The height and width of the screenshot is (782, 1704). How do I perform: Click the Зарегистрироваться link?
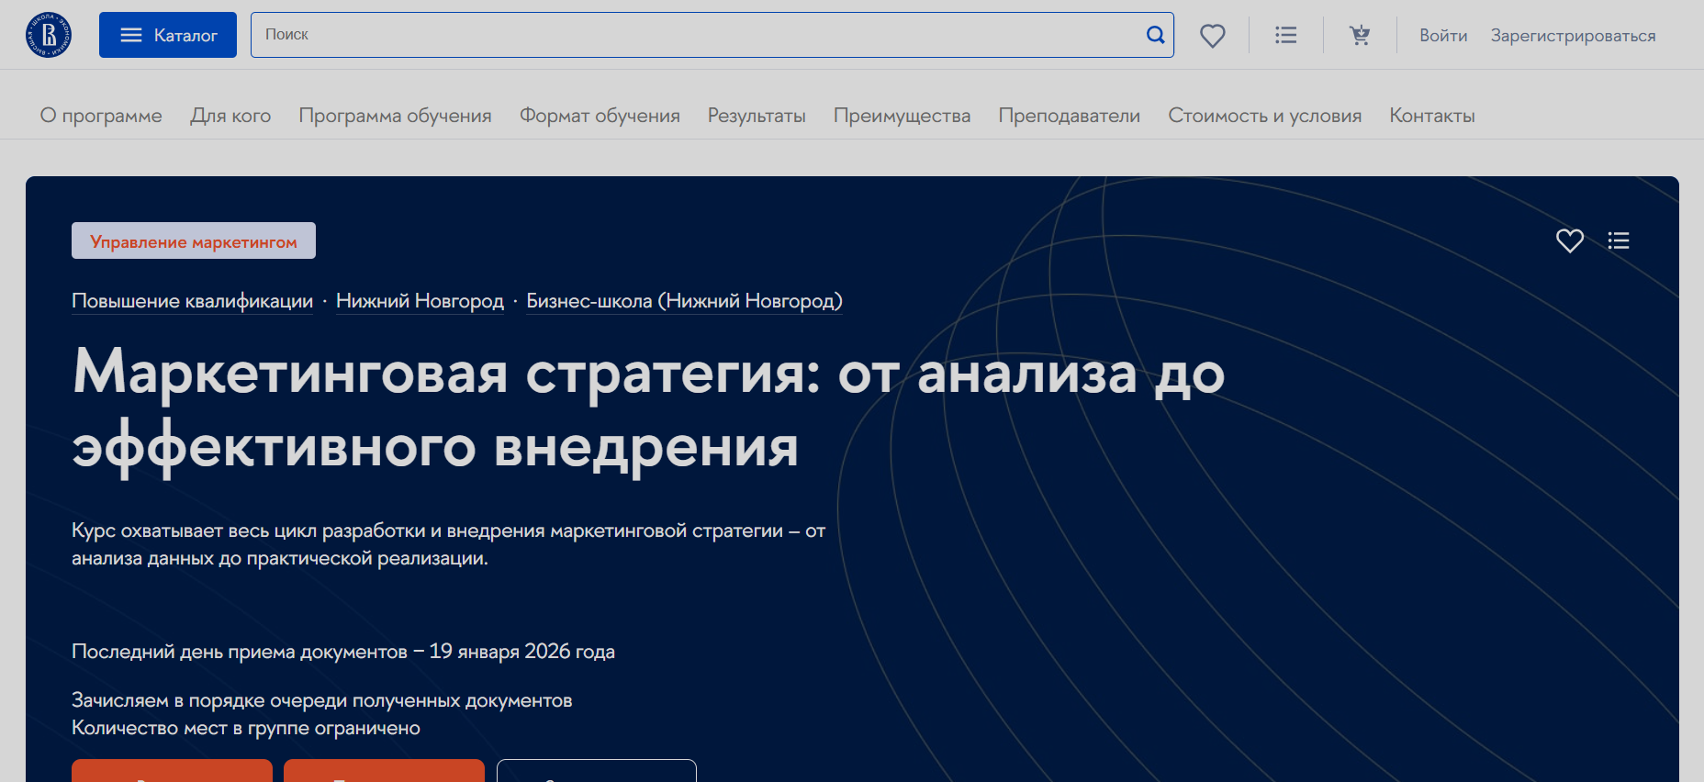click(x=1573, y=36)
